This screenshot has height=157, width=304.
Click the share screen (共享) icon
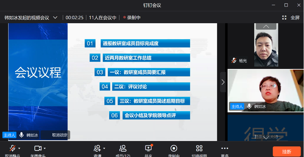[x=148, y=148]
